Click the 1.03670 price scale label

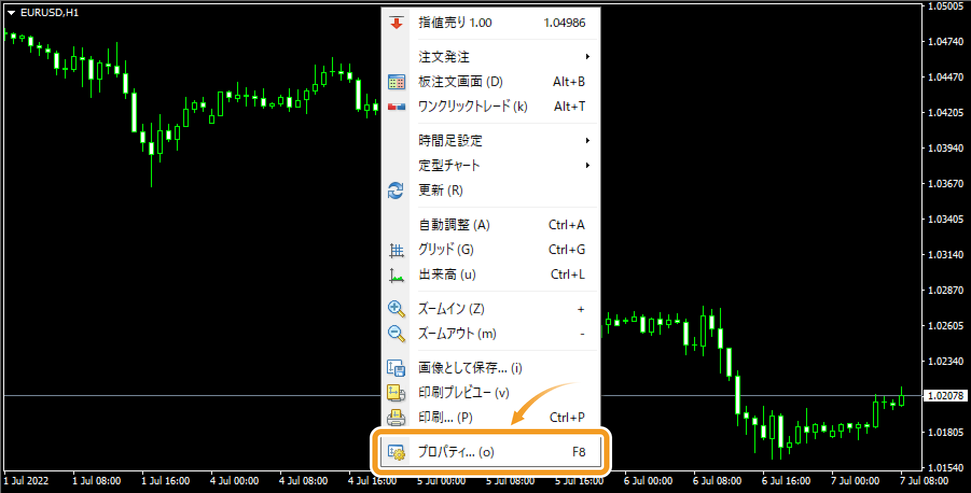tap(946, 184)
